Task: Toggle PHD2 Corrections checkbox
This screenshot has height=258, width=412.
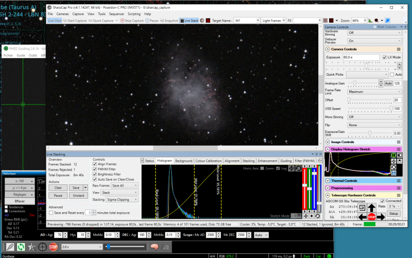Action: (6, 211)
